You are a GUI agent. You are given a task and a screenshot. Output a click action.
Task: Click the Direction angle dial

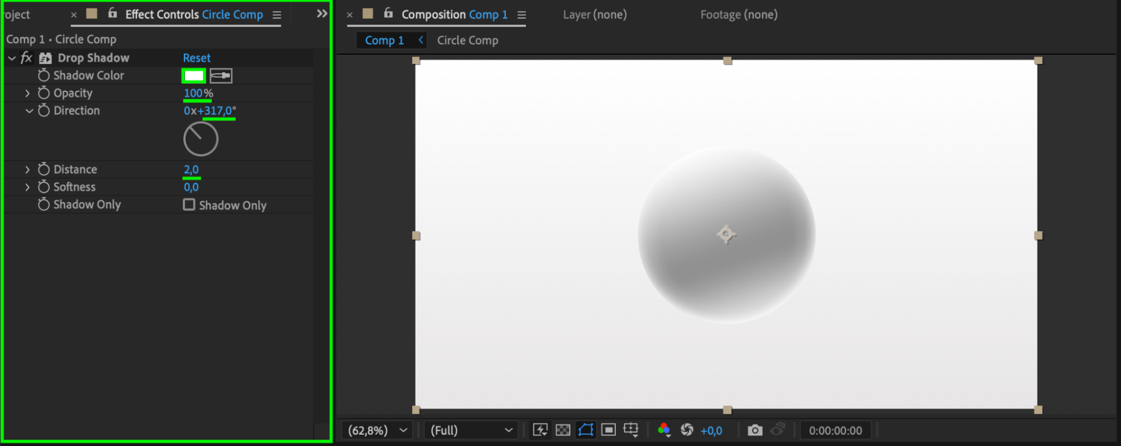click(201, 139)
